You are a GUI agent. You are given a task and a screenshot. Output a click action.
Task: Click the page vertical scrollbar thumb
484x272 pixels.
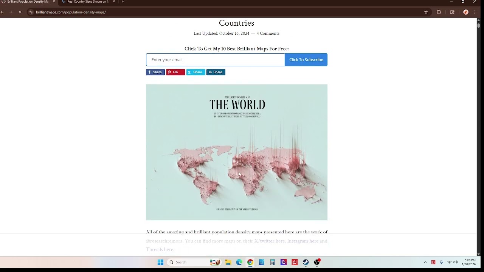(x=478, y=26)
